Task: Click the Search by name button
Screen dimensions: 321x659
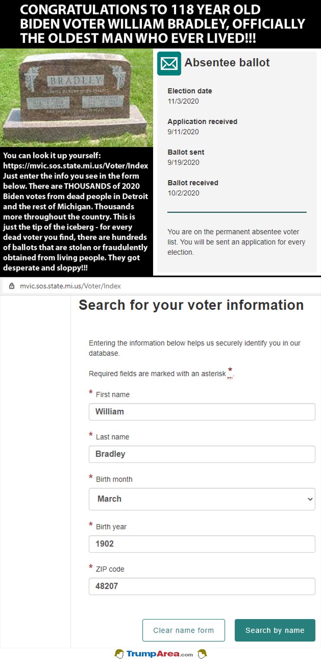Action: [275, 630]
